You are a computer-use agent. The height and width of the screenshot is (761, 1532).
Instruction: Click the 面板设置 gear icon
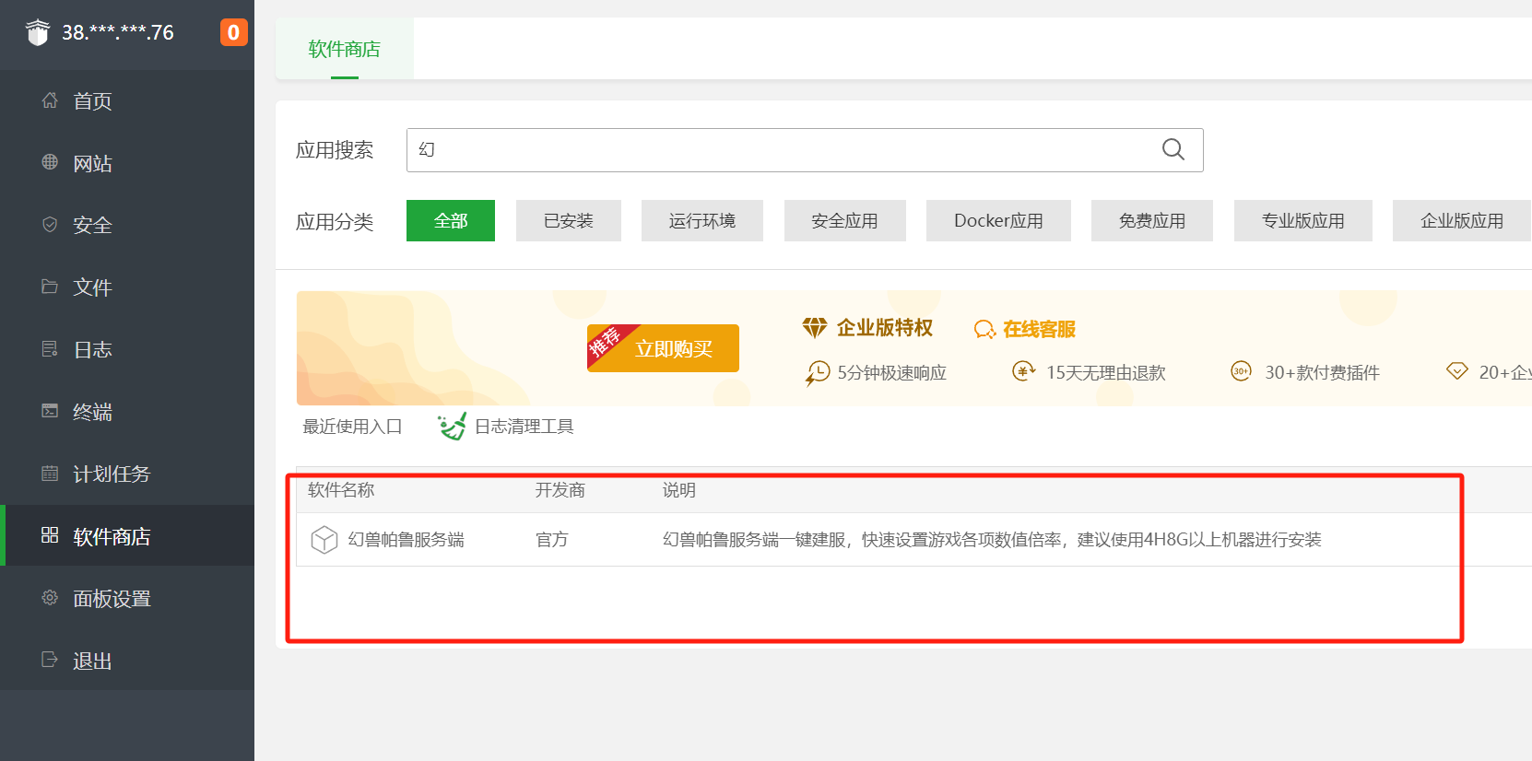tap(50, 598)
